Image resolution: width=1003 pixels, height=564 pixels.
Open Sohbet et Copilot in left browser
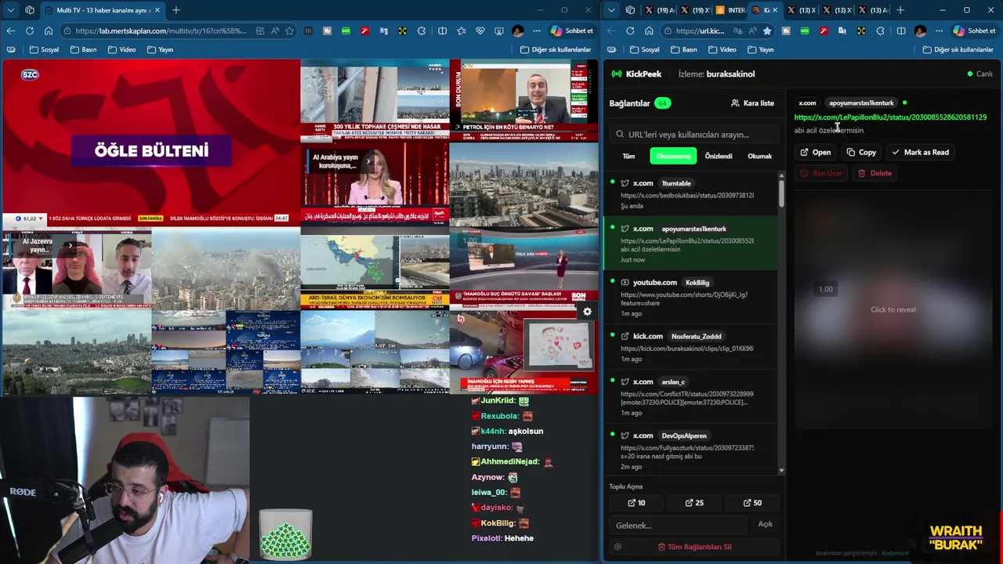(572, 31)
